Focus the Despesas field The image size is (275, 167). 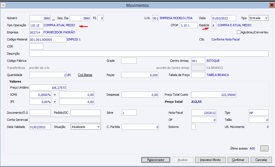click(140, 95)
